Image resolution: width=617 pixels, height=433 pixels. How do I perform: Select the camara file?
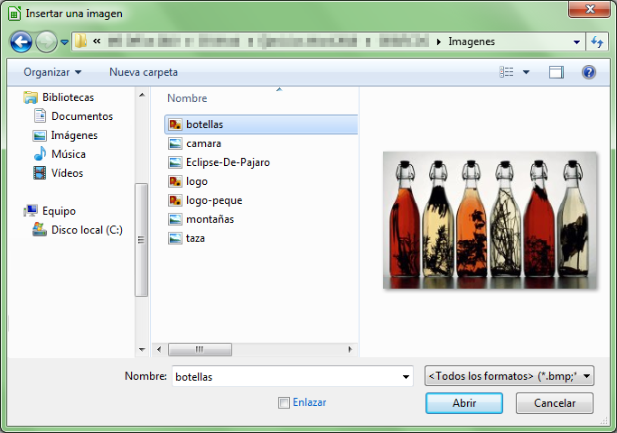(x=203, y=143)
